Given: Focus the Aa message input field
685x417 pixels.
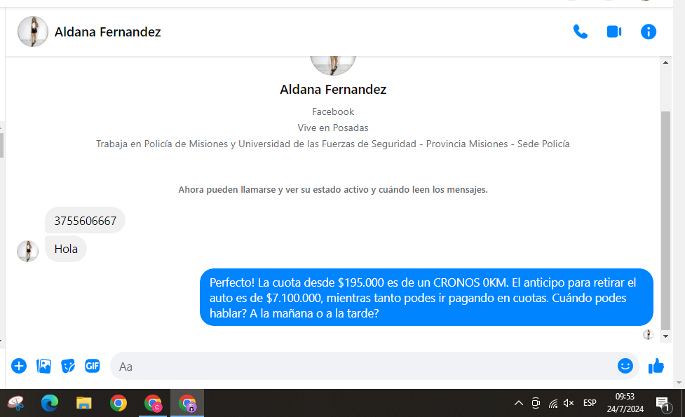Looking at the screenshot, I should [x=362, y=367].
